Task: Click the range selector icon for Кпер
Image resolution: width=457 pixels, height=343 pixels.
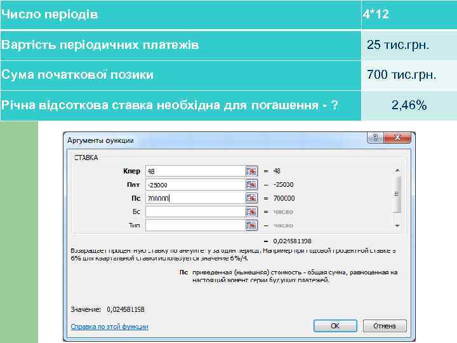Action: coord(251,171)
